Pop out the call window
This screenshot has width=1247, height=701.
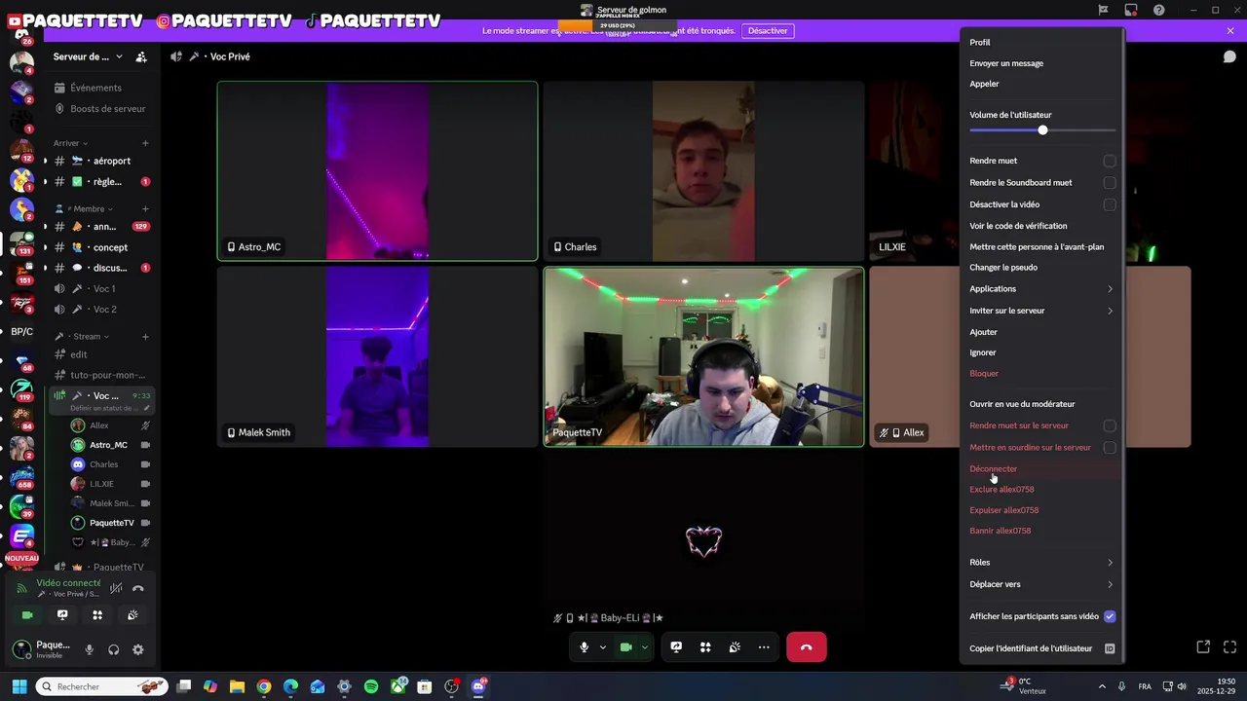[1203, 646]
